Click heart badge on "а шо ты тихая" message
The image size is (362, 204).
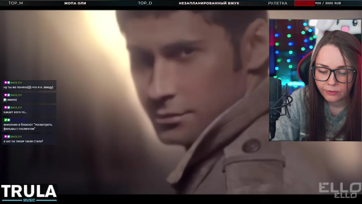pos(5,137)
